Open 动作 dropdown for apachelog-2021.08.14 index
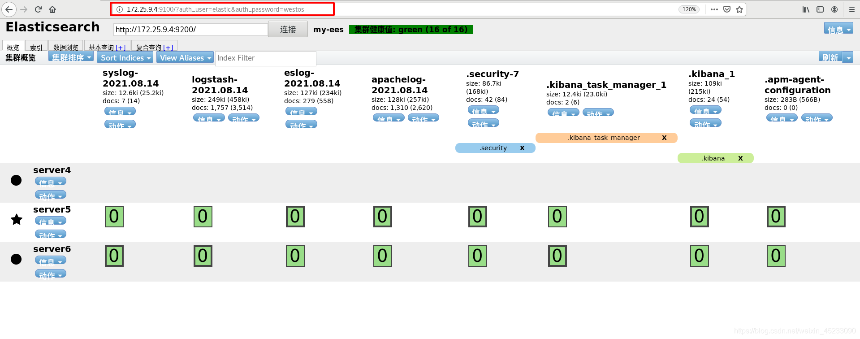Viewport: 860px width, 339px height. pyautogui.click(x=424, y=118)
